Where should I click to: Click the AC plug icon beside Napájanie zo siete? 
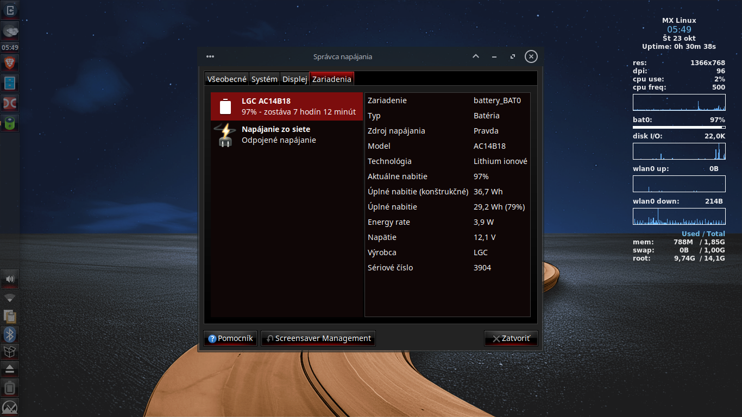[x=224, y=135]
